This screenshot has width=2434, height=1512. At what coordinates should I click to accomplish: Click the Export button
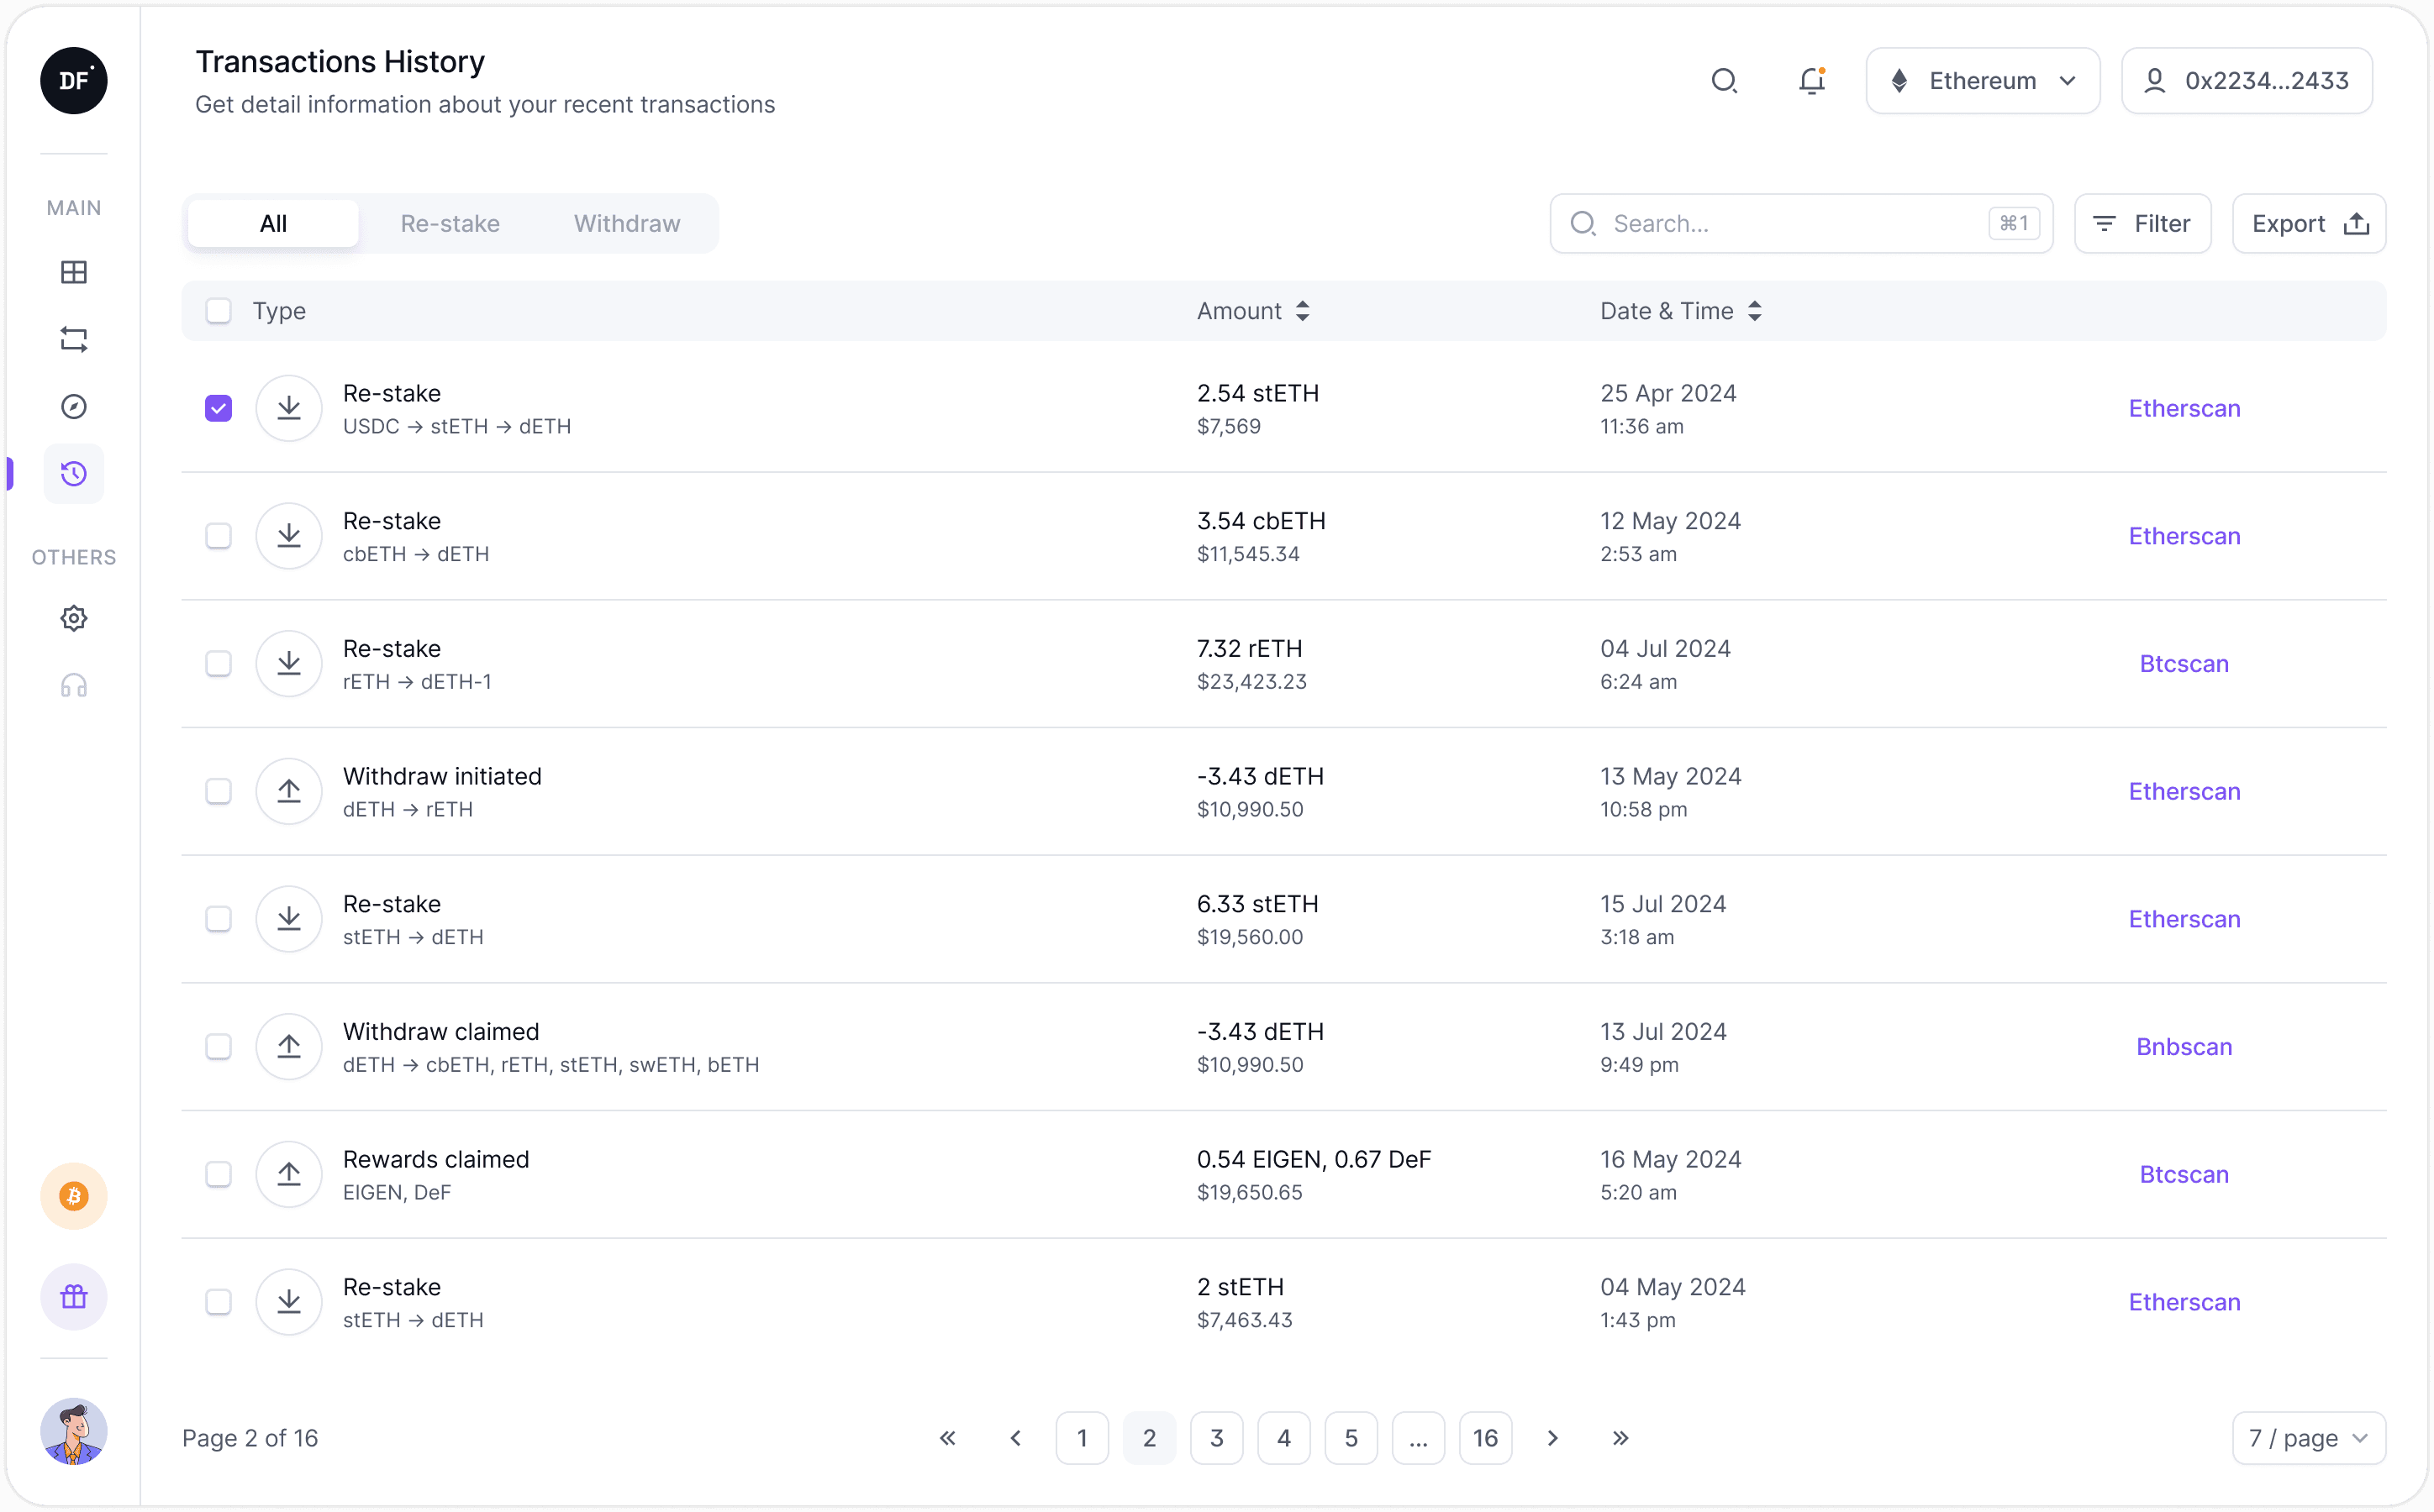point(2308,224)
